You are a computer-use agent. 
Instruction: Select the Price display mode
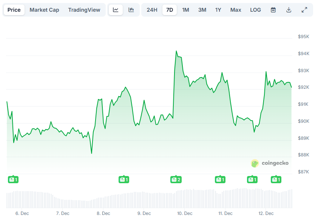point(14,10)
